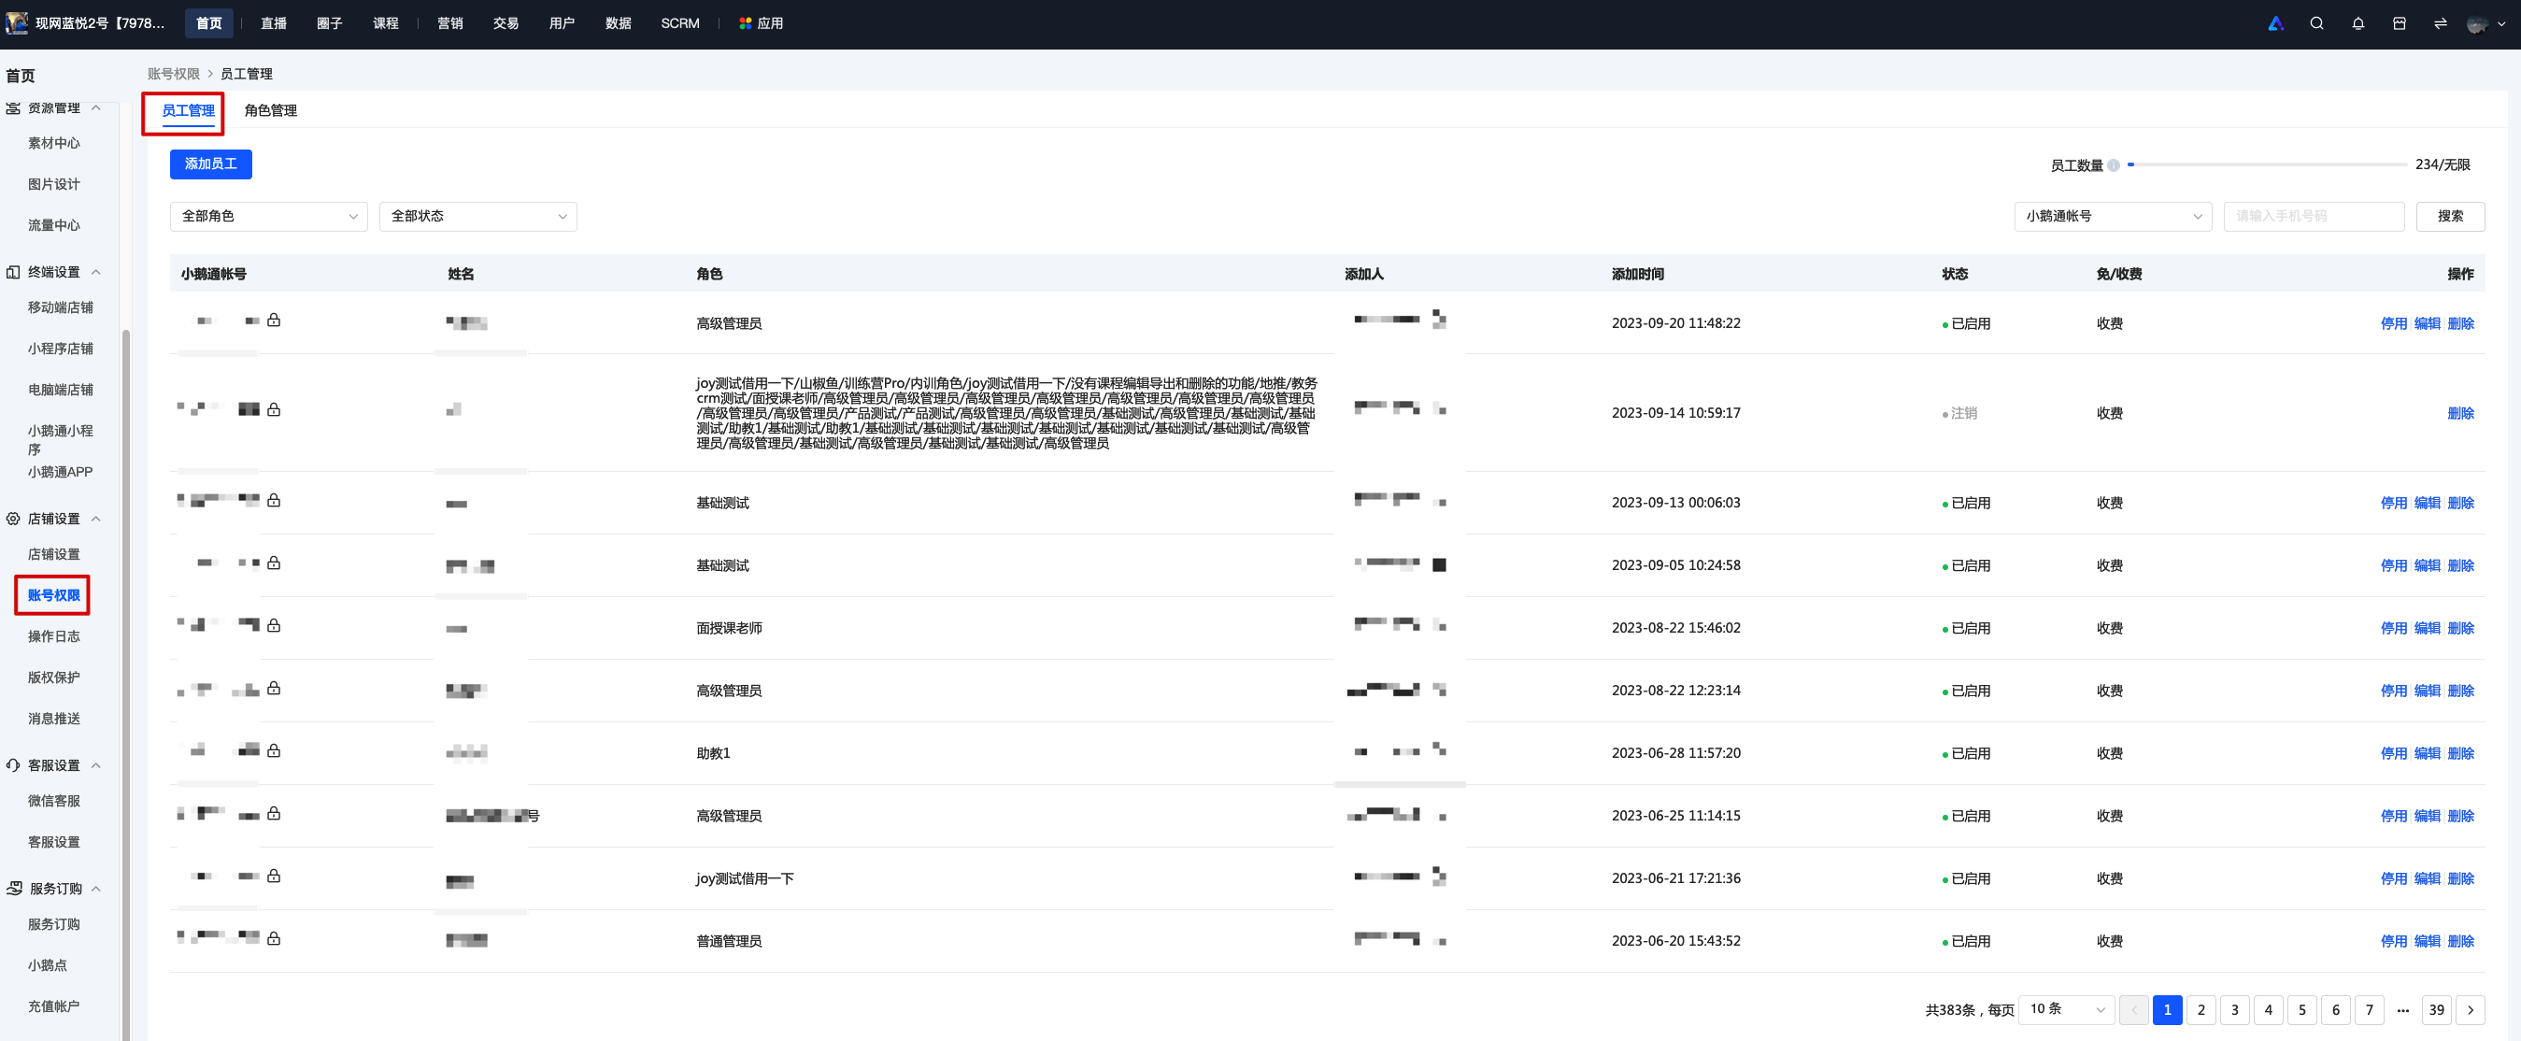2521x1041 pixels.
Task: Open the 小鹅通帐号 search type dropdown
Action: click(x=2112, y=216)
